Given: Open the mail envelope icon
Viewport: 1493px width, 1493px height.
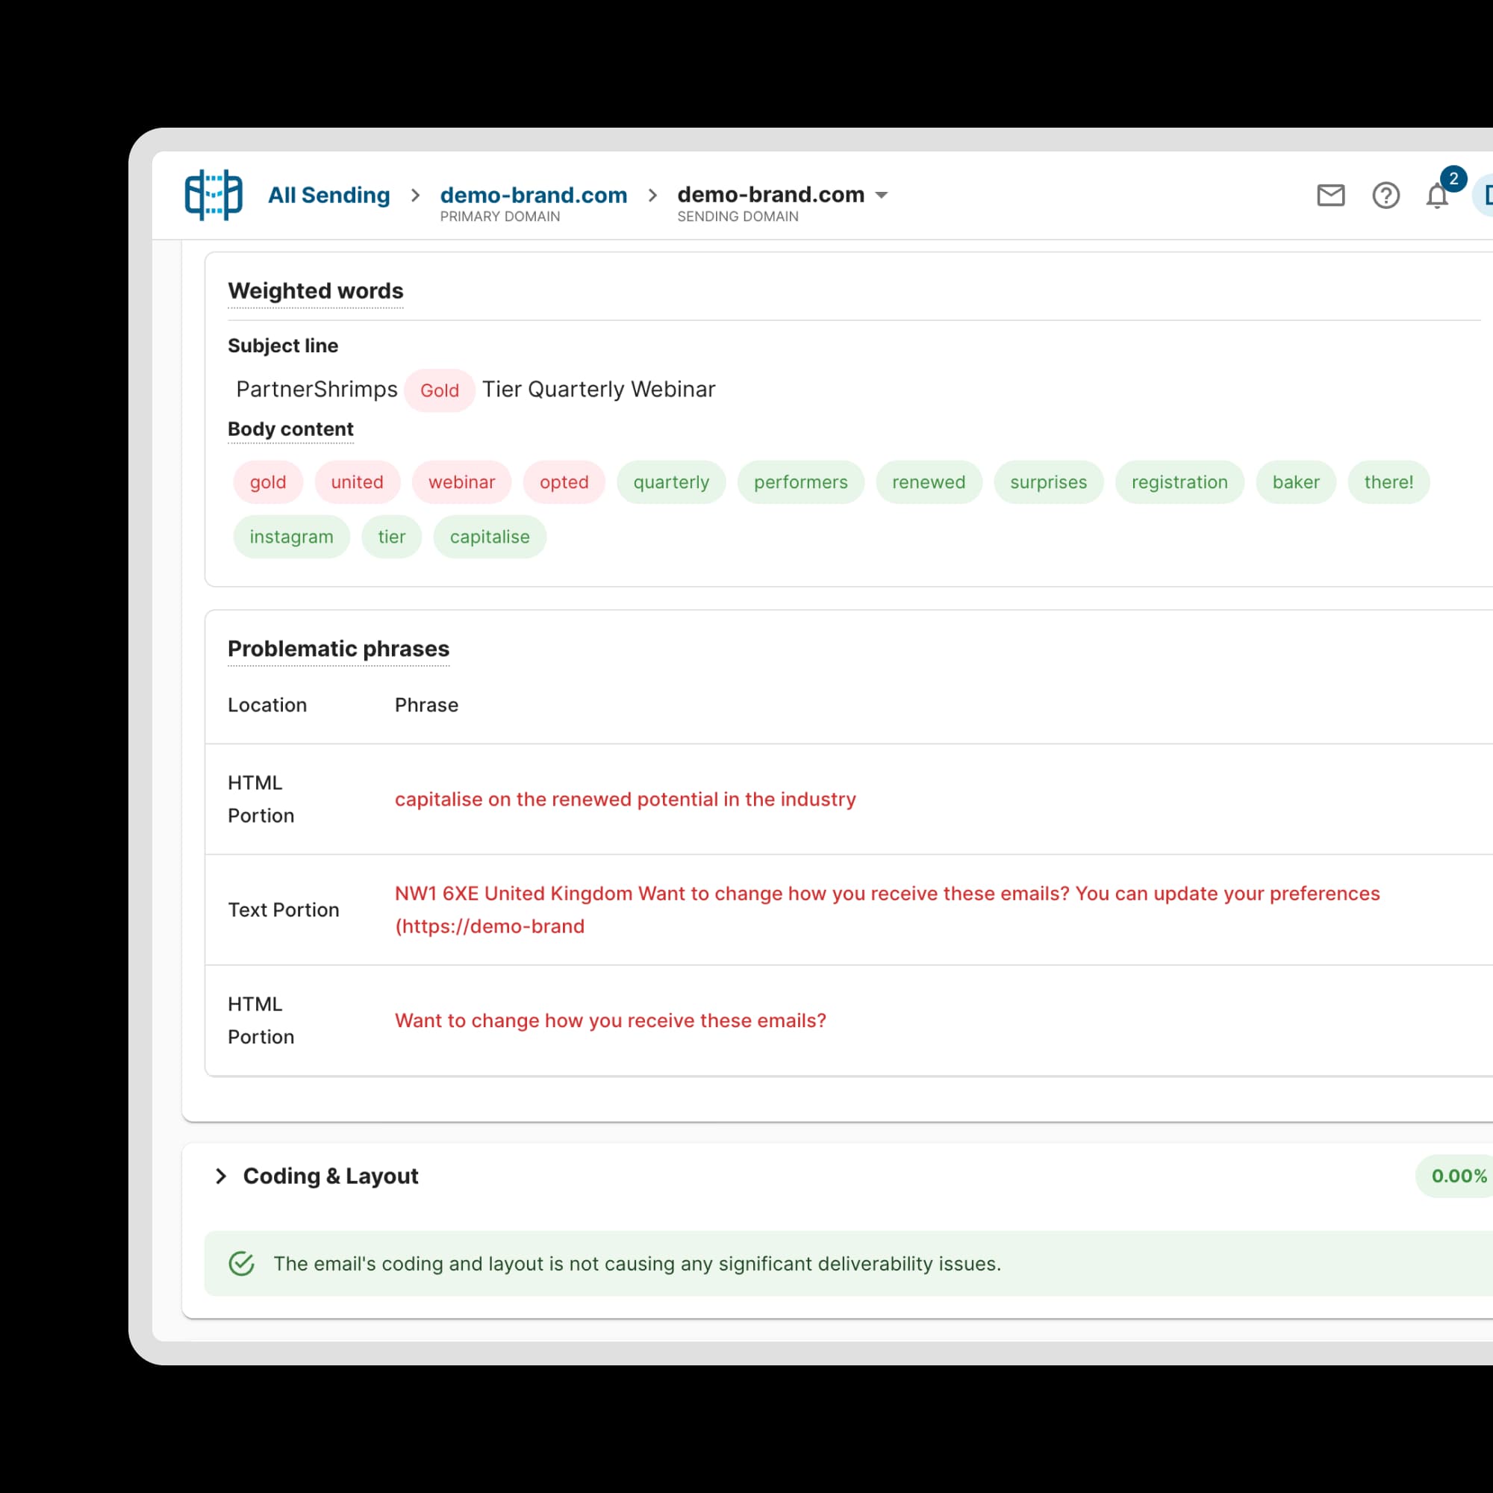Looking at the screenshot, I should (1330, 196).
